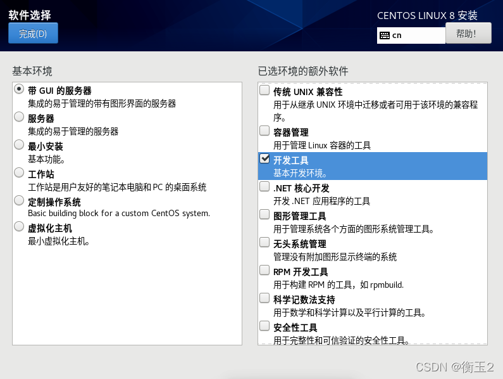The image size is (503, 379).
Task: Select 定制操作系统 radio button
Action: (x=19, y=200)
